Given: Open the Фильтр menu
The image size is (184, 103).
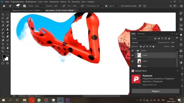Looking at the screenshot, I should click(x=63, y=2).
